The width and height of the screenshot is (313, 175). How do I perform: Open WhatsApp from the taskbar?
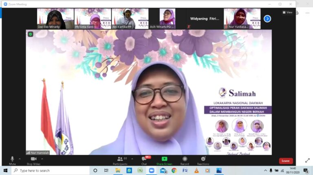click(129, 171)
